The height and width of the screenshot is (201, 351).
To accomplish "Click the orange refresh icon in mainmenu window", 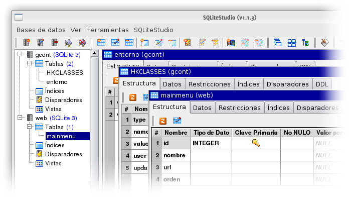I will point(163,121).
